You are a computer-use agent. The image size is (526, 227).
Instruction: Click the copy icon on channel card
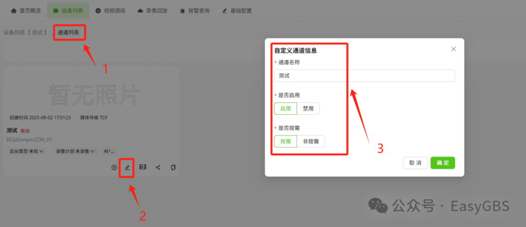click(x=173, y=167)
